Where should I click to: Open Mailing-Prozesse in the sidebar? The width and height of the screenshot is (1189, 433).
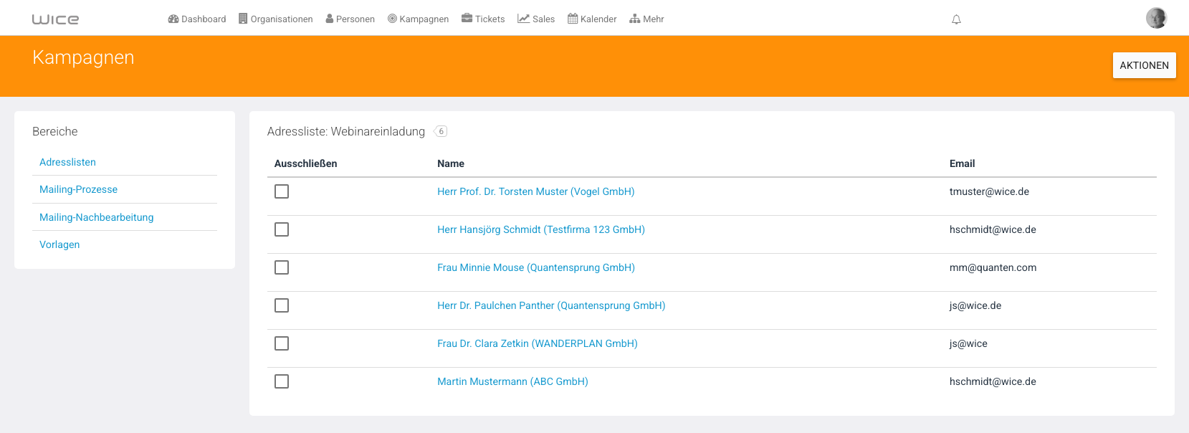point(78,189)
